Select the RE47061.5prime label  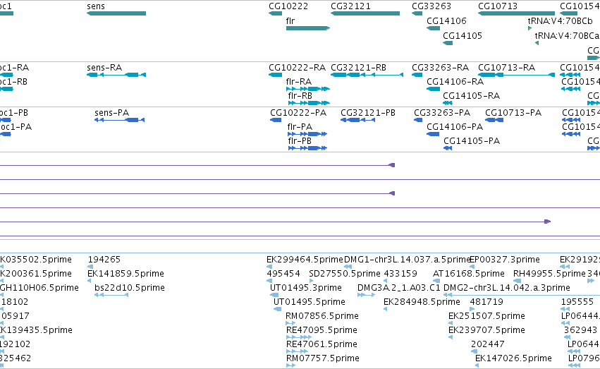click(x=322, y=344)
